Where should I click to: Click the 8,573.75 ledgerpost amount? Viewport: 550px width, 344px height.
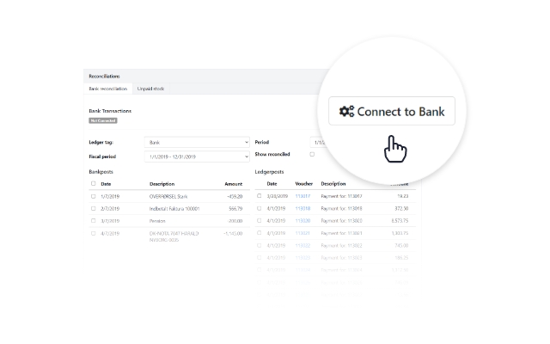click(x=400, y=221)
